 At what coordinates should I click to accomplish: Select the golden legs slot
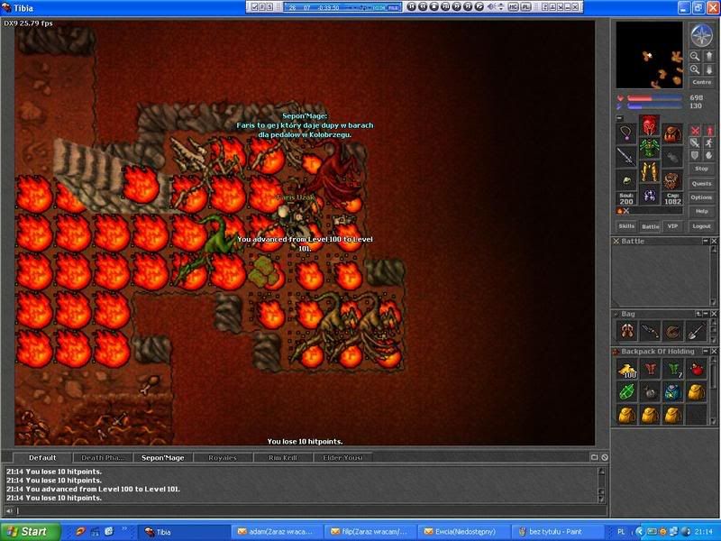[649, 171]
